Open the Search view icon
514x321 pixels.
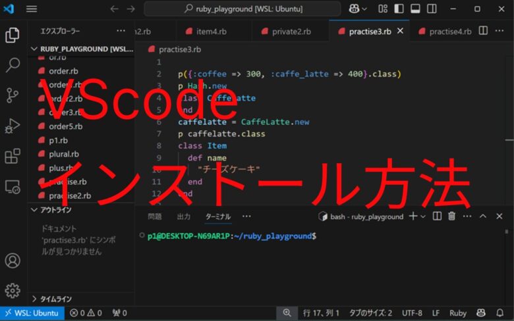point(13,65)
